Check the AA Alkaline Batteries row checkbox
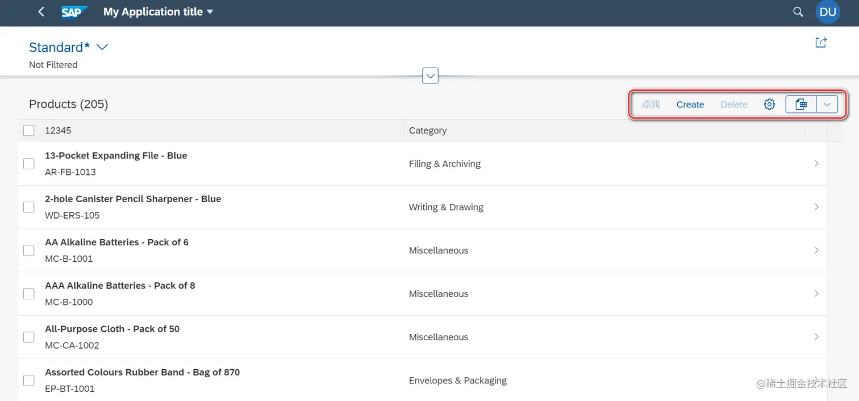The height and width of the screenshot is (401, 859). pyautogui.click(x=29, y=250)
